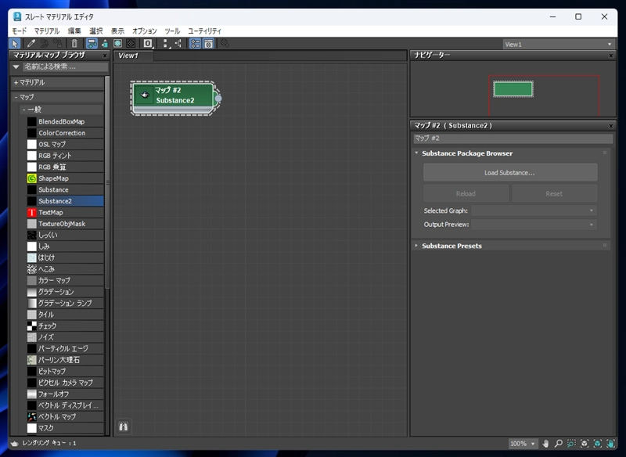This screenshot has width=626, height=457.
Task: Expand the Substance Presets rollout
Action: (x=452, y=246)
